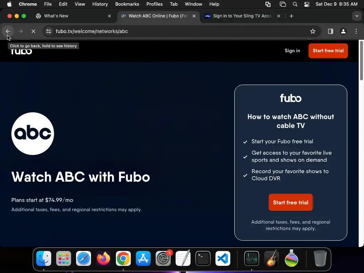Click Sign in link on Fubo header
Viewport: 364px width, 273px height.
pos(292,50)
